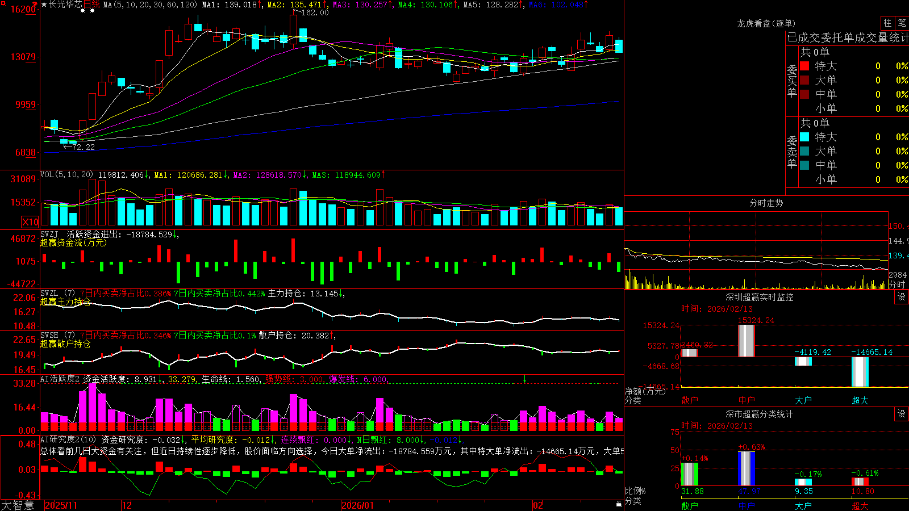
Task: Click the -14665.14 超大 bar
Action: (860, 372)
